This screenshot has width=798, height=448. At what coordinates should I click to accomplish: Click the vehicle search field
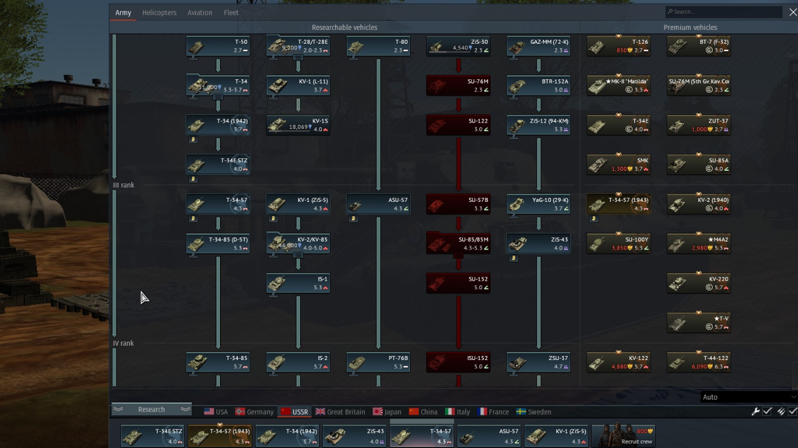coord(723,12)
